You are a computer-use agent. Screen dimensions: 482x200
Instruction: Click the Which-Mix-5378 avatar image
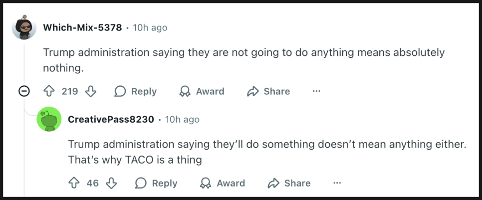(x=24, y=27)
